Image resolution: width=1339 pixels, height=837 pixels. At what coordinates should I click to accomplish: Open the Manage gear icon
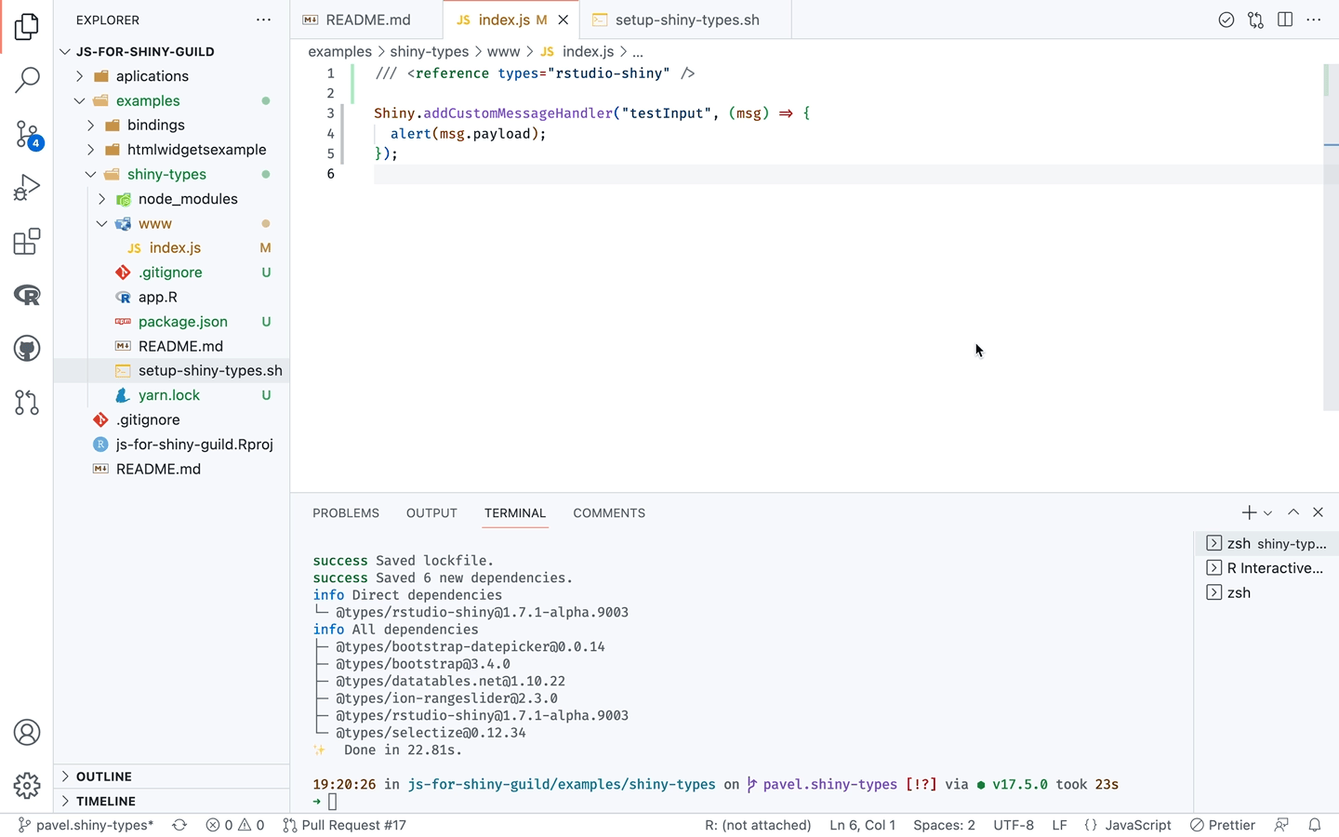pos(26,786)
